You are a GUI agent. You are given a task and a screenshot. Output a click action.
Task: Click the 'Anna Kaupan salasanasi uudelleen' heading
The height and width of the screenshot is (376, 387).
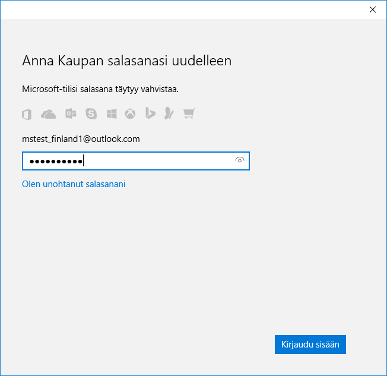point(126,61)
